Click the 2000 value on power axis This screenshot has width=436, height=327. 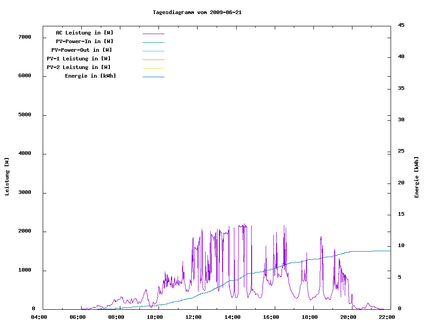point(25,231)
